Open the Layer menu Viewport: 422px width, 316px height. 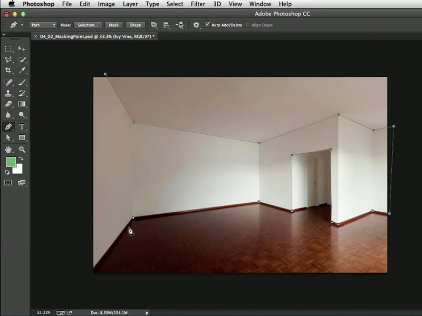130,4
